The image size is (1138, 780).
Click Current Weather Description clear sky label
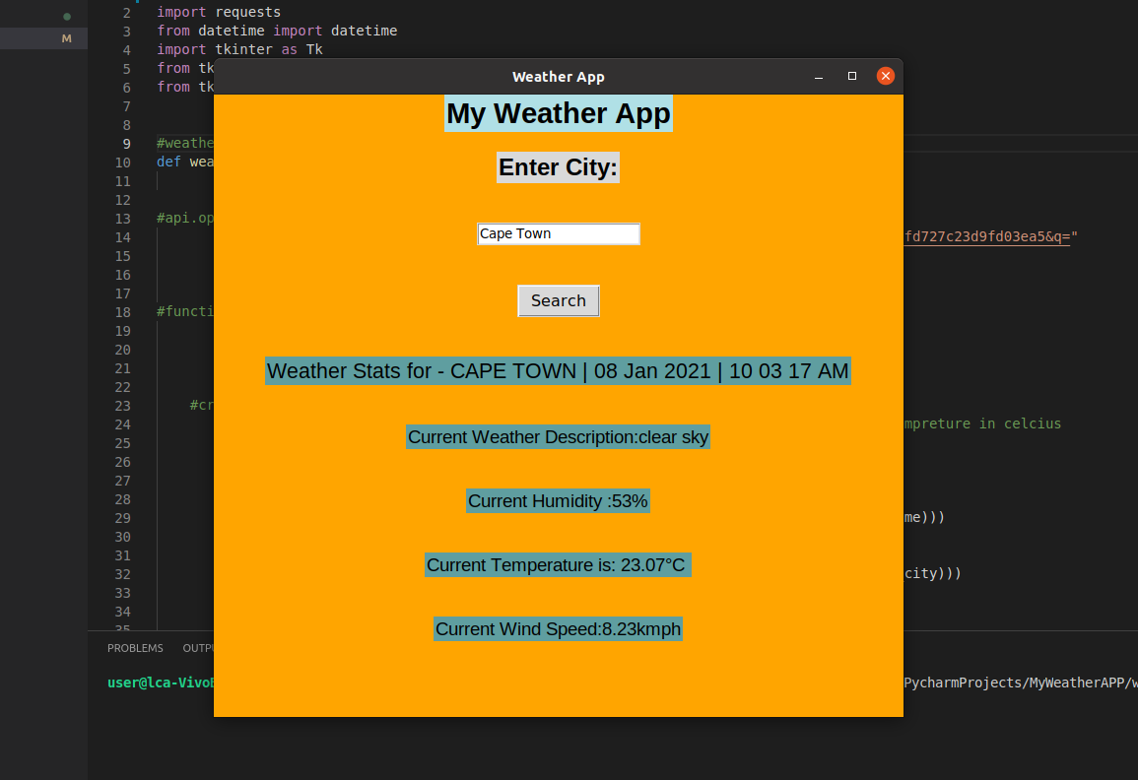click(558, 437)
